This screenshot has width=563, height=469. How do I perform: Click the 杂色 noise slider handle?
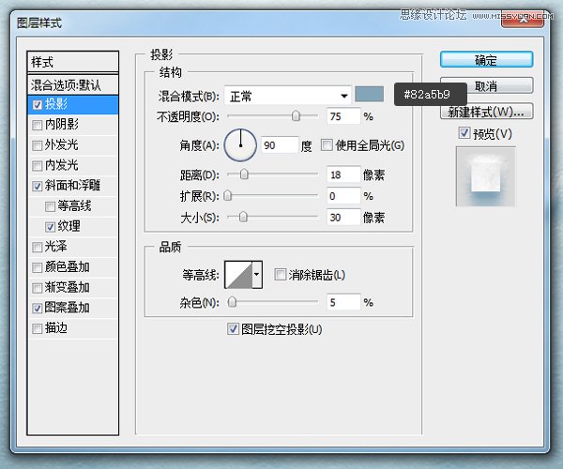[x=232, y=302]
